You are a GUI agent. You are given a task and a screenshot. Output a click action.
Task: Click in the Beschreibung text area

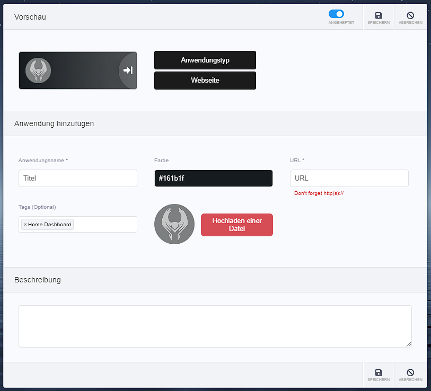coord(215,326)
